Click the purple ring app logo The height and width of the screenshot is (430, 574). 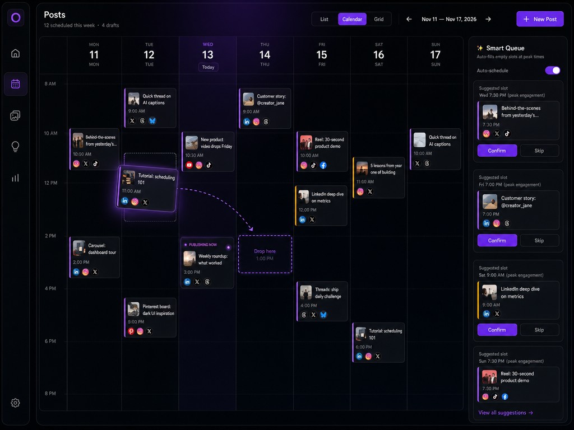coord(16,17)
